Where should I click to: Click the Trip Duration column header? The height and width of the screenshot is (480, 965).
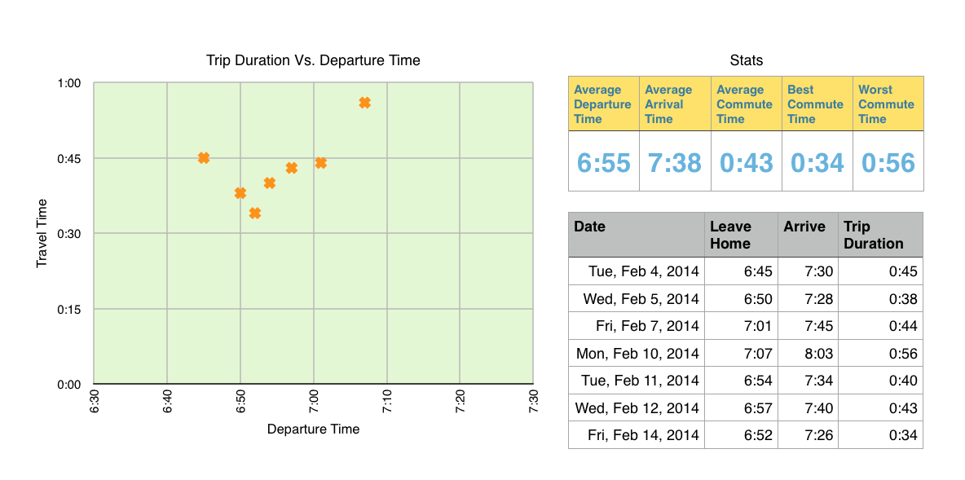(x=880, y=235)
